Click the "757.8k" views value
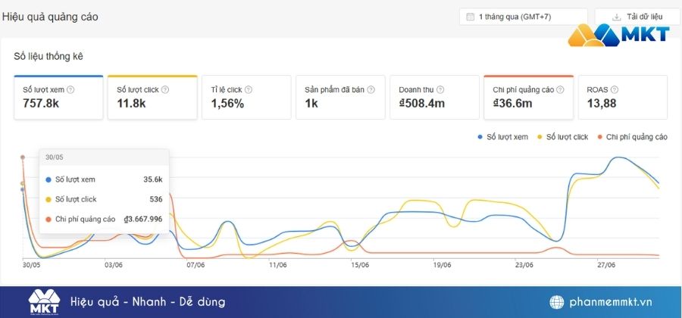This screenshot has width=682, height=318. coord(41,104)
